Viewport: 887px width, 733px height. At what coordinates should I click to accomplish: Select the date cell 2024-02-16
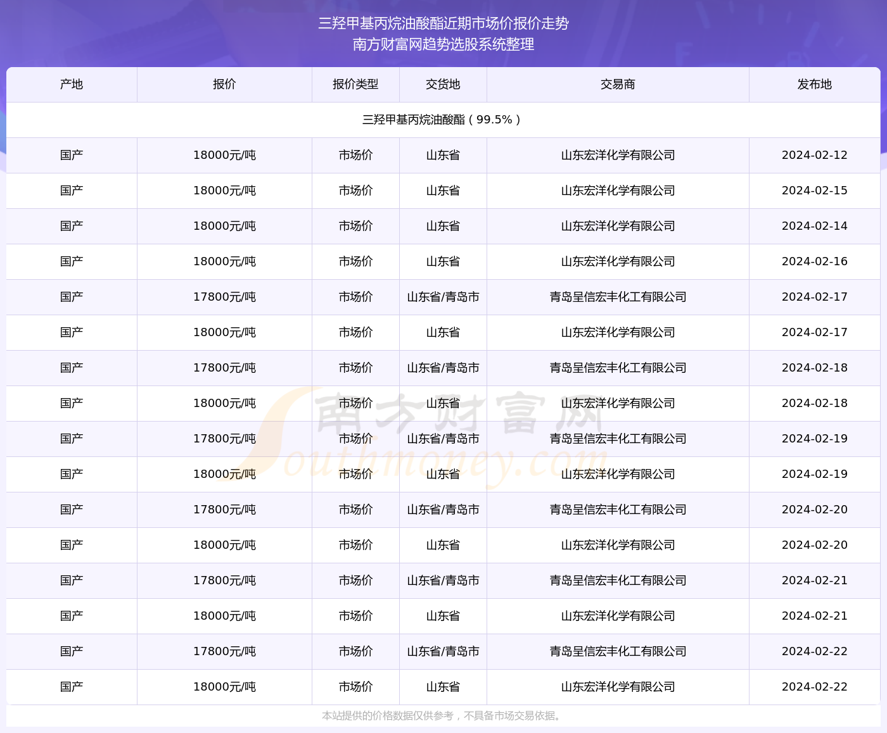coord(814,261)
